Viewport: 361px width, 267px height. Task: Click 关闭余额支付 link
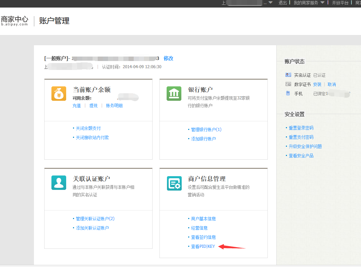click(x=88, y=128)
